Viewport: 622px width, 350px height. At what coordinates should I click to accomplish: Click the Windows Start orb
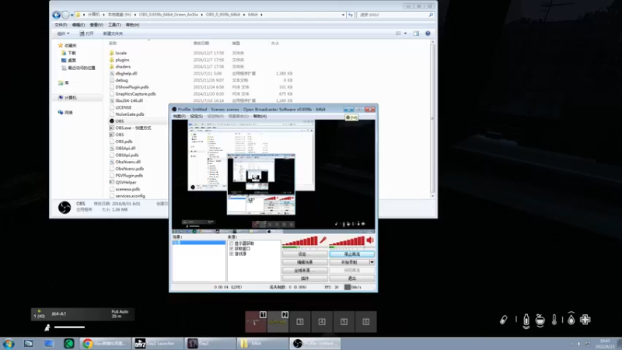(9, 344)
